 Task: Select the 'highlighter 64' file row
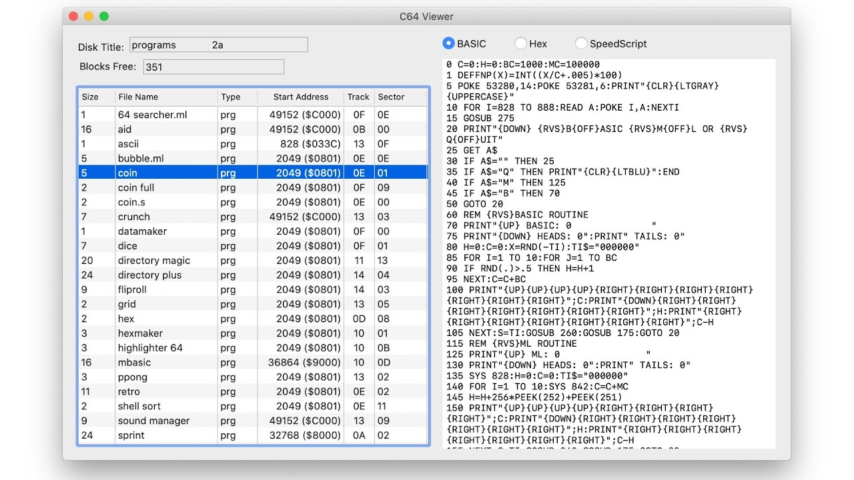tap(253, 348)
